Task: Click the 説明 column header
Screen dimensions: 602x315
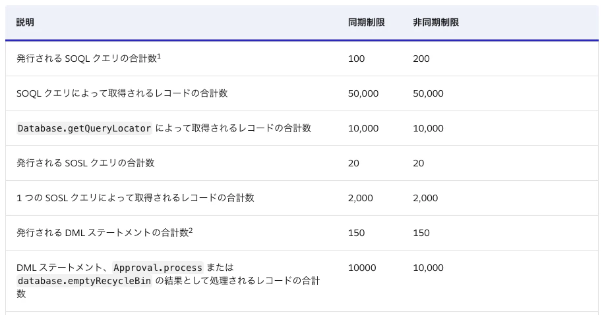Action: 25,22
